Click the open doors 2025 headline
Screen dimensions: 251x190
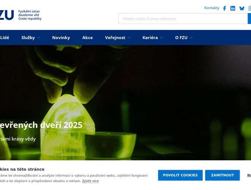41,125
